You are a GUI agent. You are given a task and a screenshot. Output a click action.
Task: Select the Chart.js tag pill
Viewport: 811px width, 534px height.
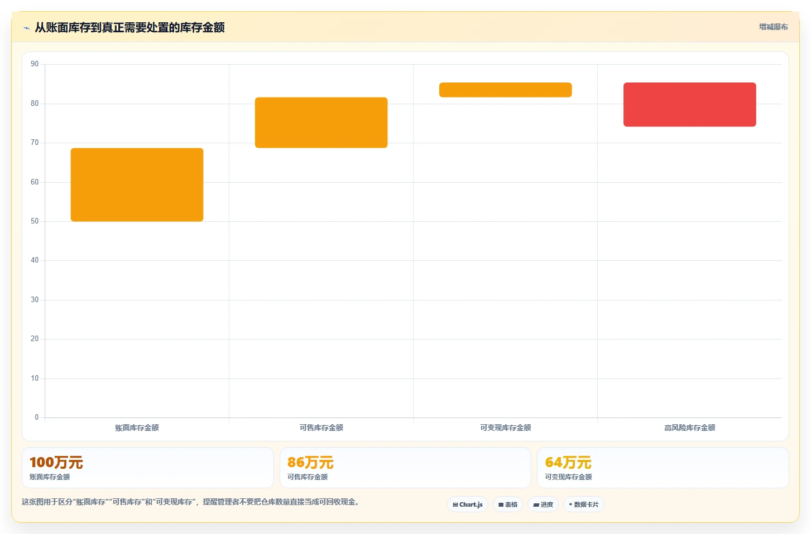(x=468, y=504)
